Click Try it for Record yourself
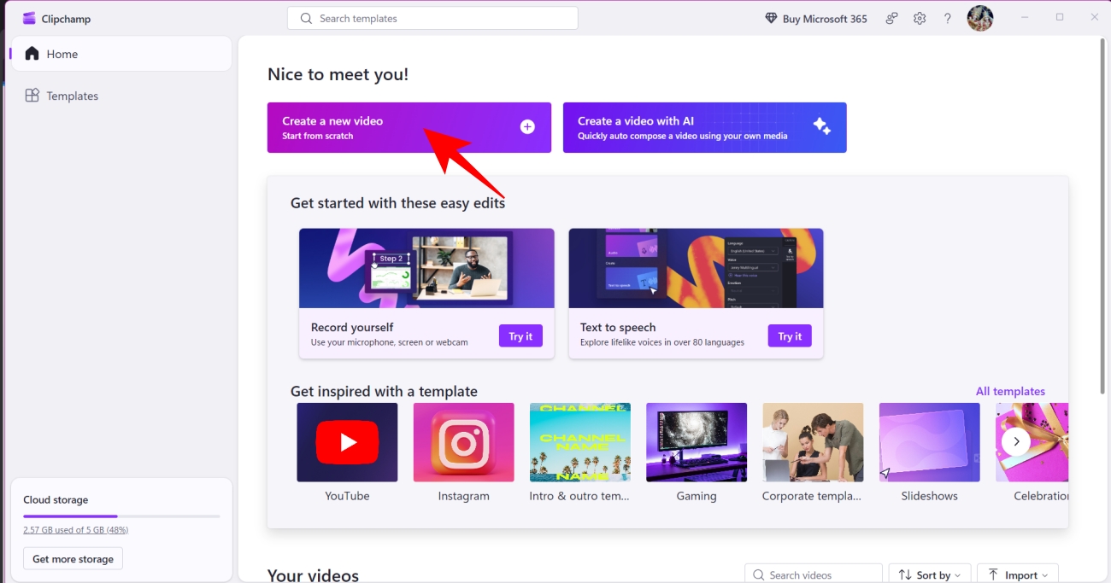 coord(520,335)
